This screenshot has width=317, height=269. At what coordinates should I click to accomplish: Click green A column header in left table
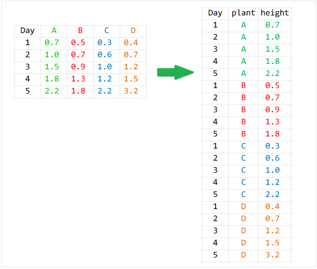54,31
